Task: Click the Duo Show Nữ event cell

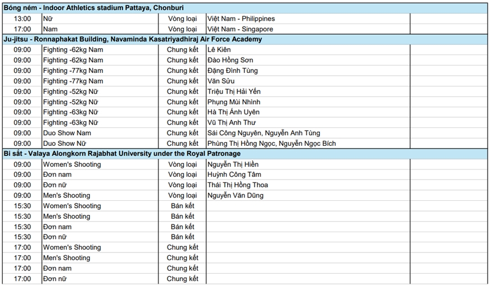Action: coord(65,144)
